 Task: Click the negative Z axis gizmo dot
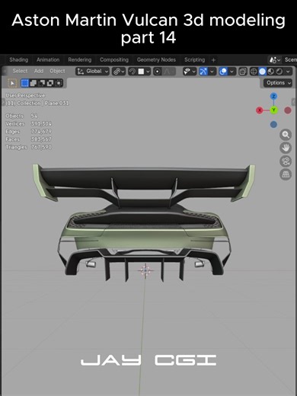tap(273, 125)
